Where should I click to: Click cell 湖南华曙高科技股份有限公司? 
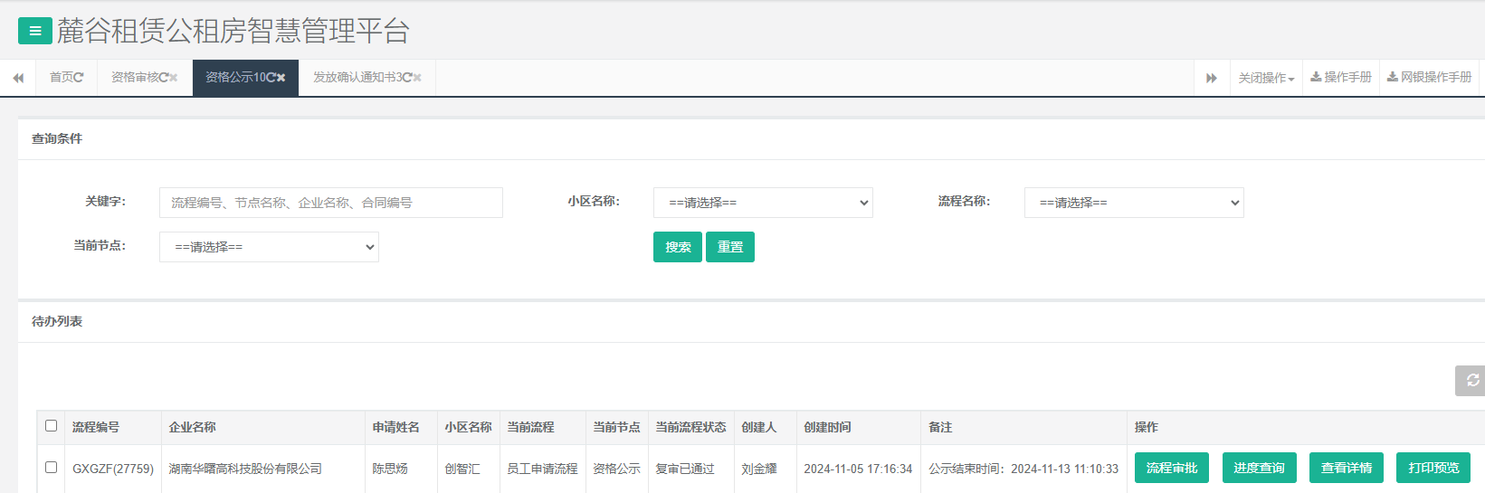coord(245,469)
